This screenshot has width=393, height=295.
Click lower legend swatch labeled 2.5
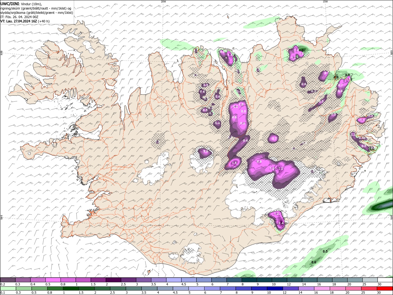(118, 289)
